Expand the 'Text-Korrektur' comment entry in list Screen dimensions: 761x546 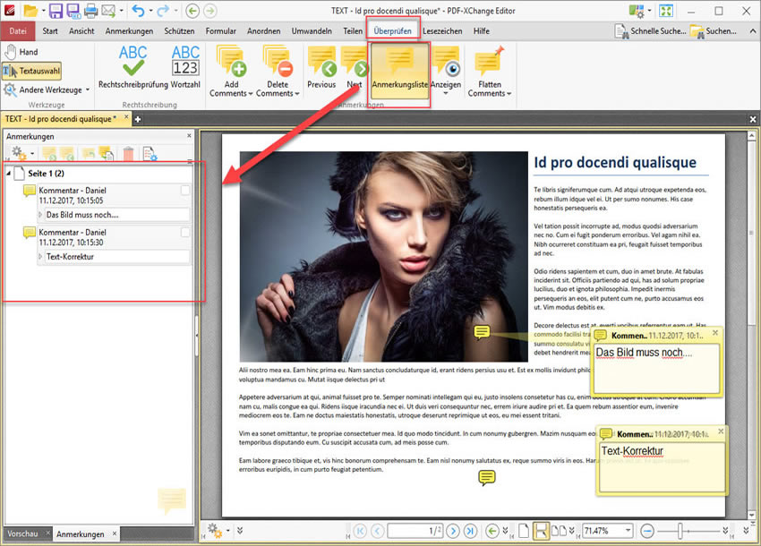[x=41, y=256]
